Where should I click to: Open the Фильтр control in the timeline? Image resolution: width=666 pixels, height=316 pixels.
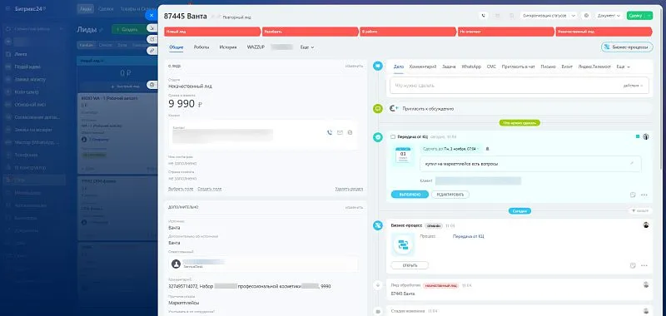(x=639, y=211)
